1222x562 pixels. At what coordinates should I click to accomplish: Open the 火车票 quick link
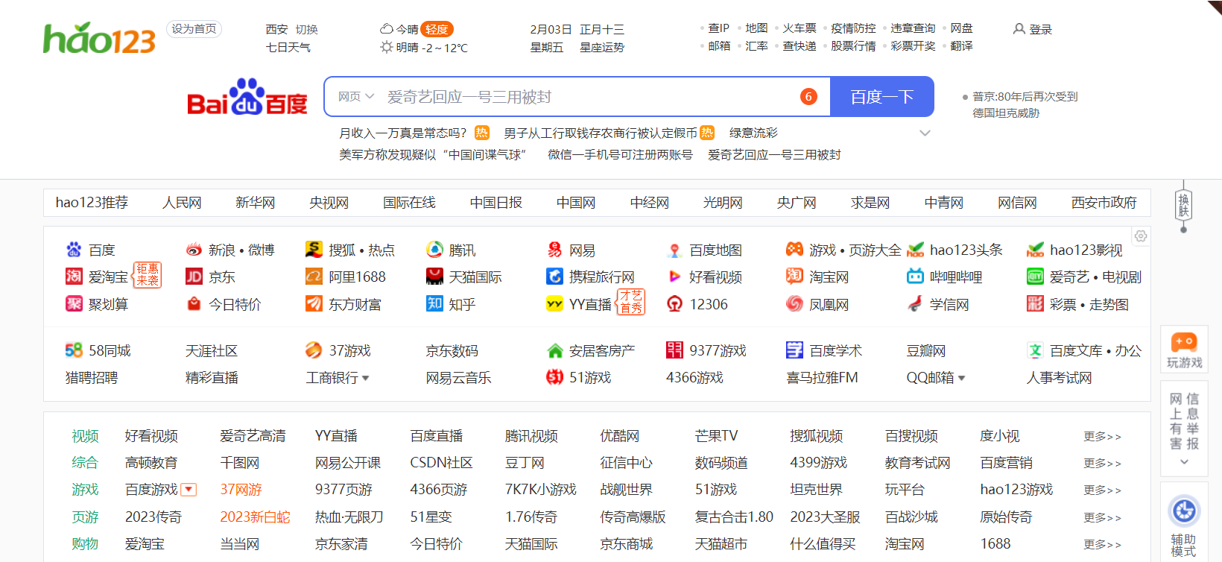800,28
